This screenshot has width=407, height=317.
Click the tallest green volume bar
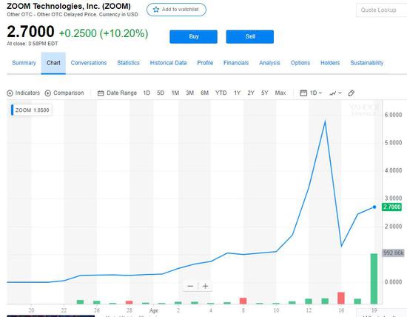(374, 278)
